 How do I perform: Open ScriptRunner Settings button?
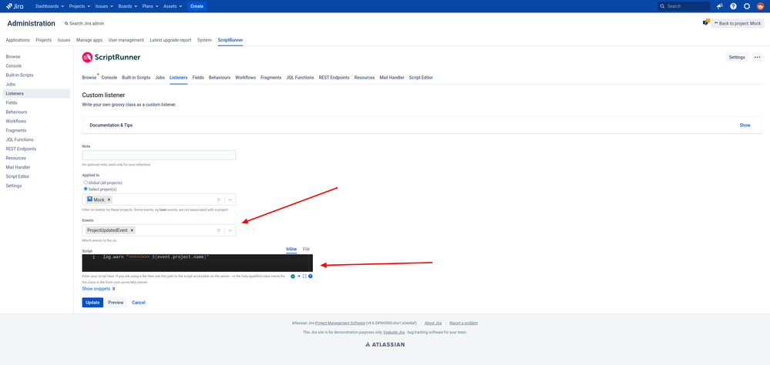pyautogui.click(x=737, y=58)
